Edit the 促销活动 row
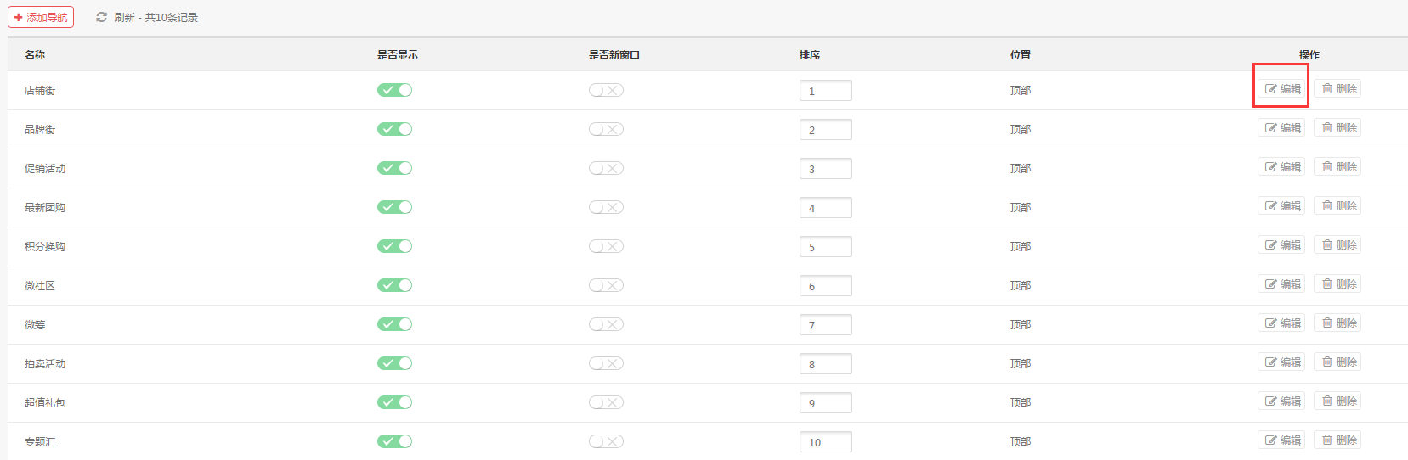Viewport: 1408px width, 460px height. 1281,166
